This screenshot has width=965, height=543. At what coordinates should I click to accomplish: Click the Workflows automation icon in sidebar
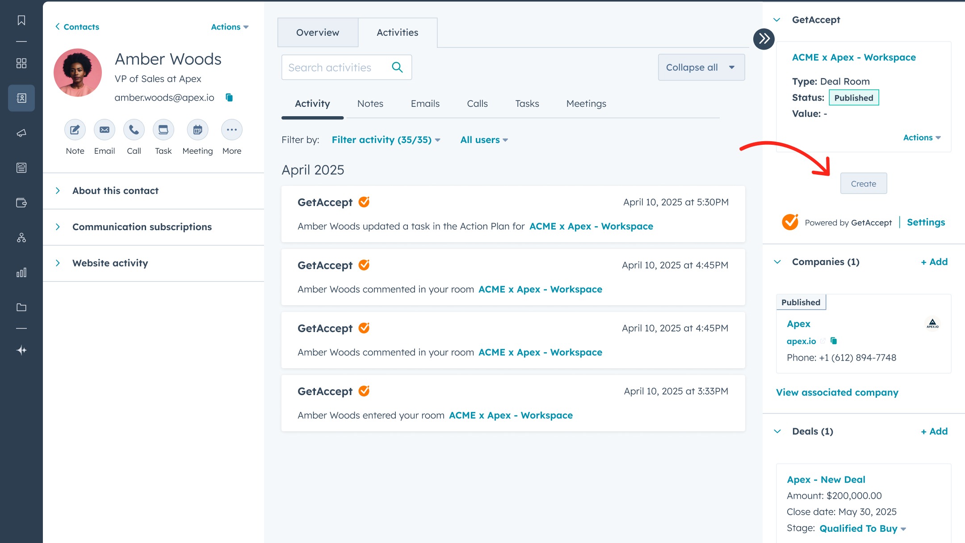point(21,238)
